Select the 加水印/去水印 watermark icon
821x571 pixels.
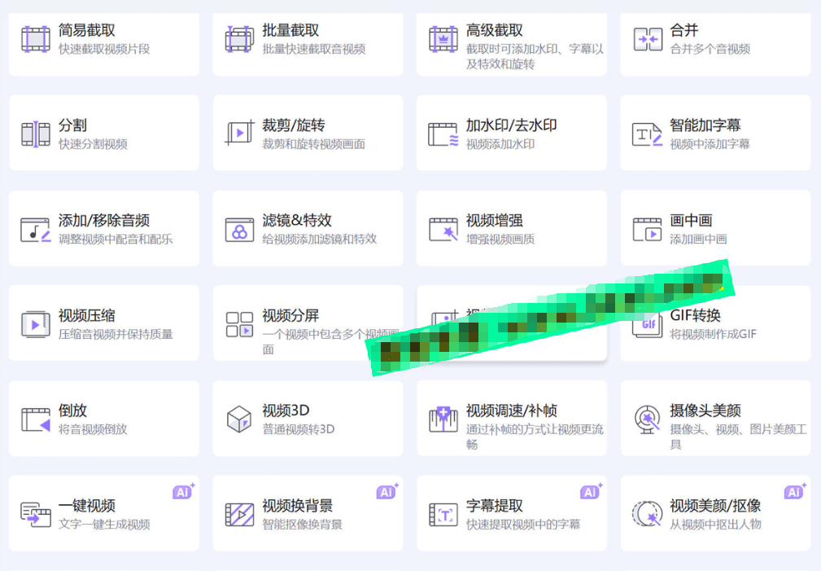(443, 134)
